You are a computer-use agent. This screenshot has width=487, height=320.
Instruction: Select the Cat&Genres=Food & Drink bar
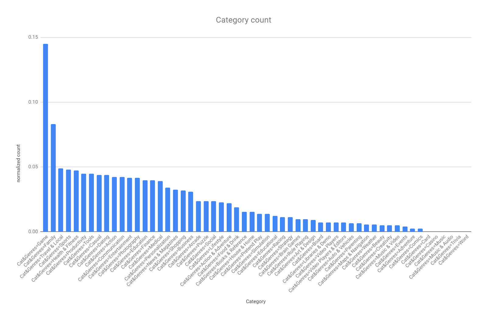pyautogui.click(x=236, y=219)
